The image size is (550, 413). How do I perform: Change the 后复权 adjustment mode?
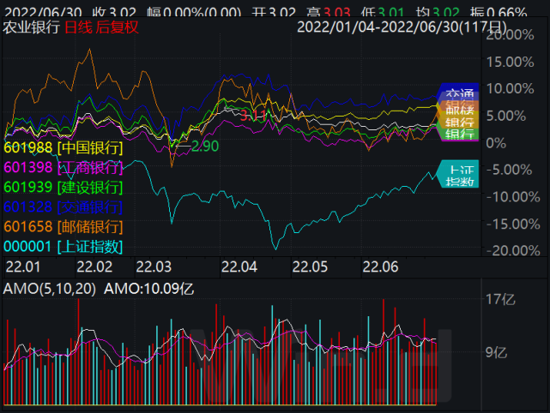point(117,27)
